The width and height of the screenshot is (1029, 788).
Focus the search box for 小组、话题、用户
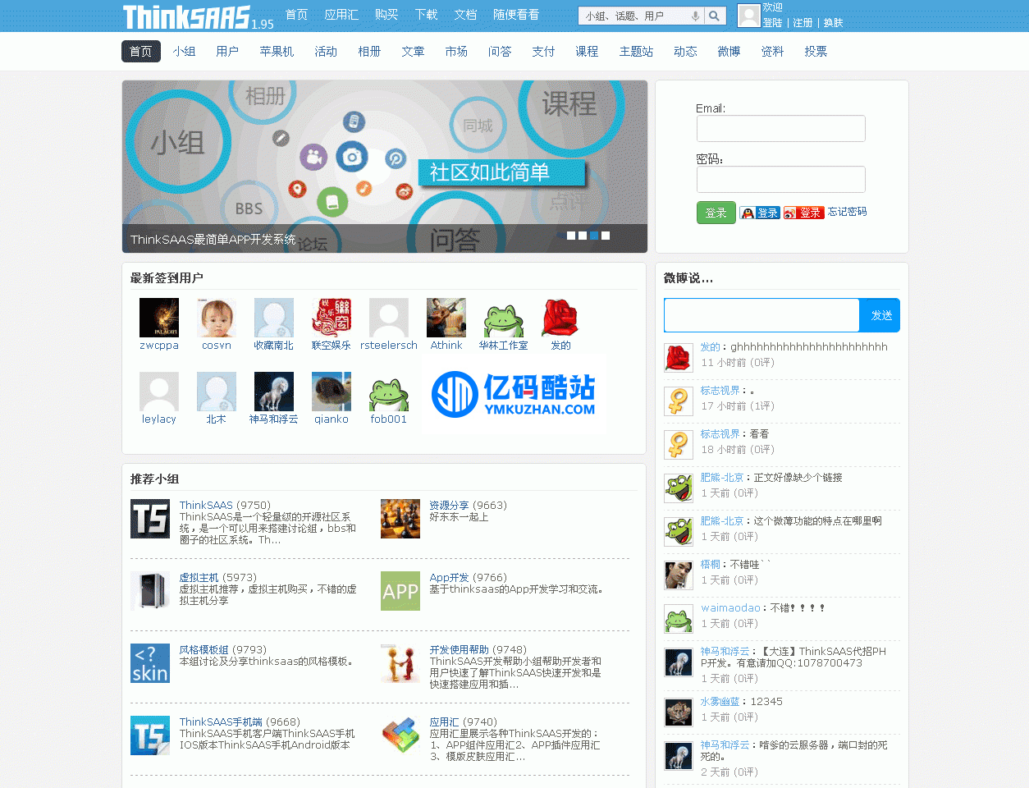(x=642, y=16)
